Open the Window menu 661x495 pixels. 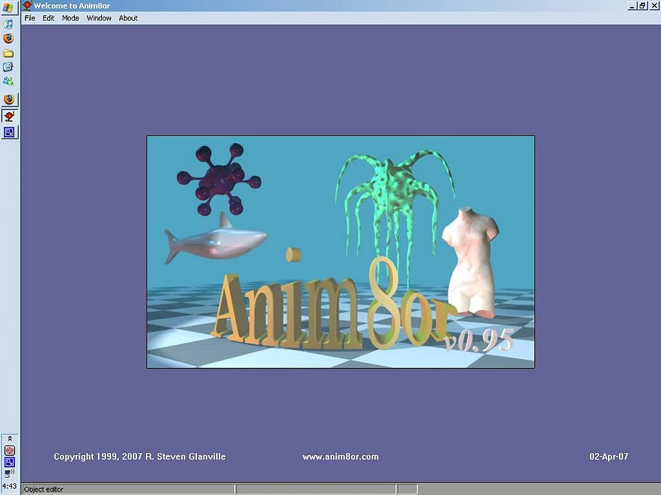99,18
